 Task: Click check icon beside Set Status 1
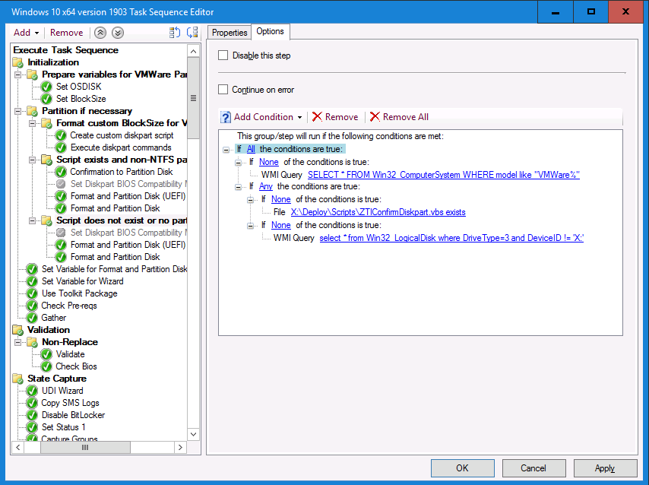coord(32,427)
